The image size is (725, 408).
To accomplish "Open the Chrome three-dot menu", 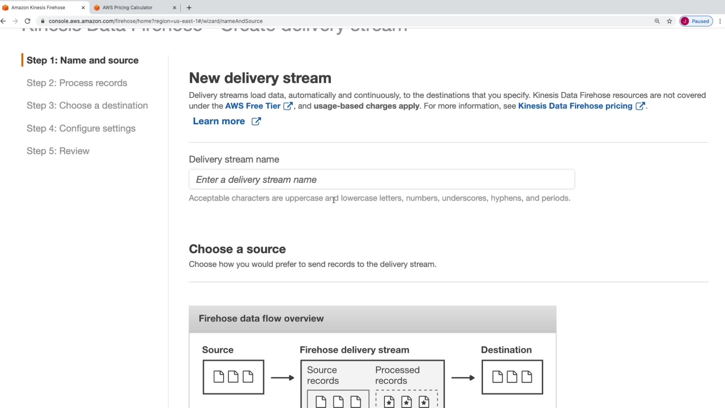I will 720,21.
